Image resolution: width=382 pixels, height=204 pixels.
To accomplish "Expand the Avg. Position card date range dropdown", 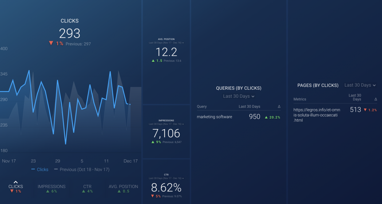I will [166, 43].
